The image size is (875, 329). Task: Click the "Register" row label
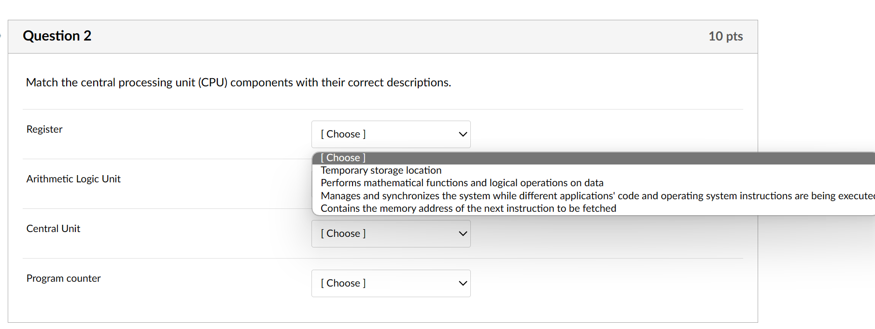[44, 129]
